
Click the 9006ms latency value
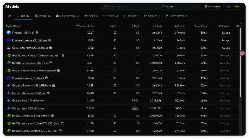click(179, 101)
